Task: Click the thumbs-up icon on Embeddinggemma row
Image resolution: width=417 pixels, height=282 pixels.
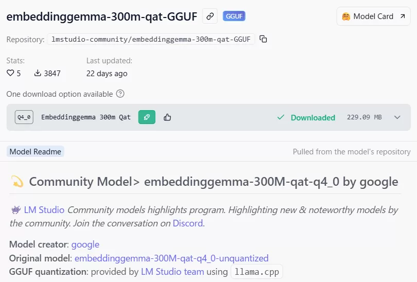Action: pos(167,117)
